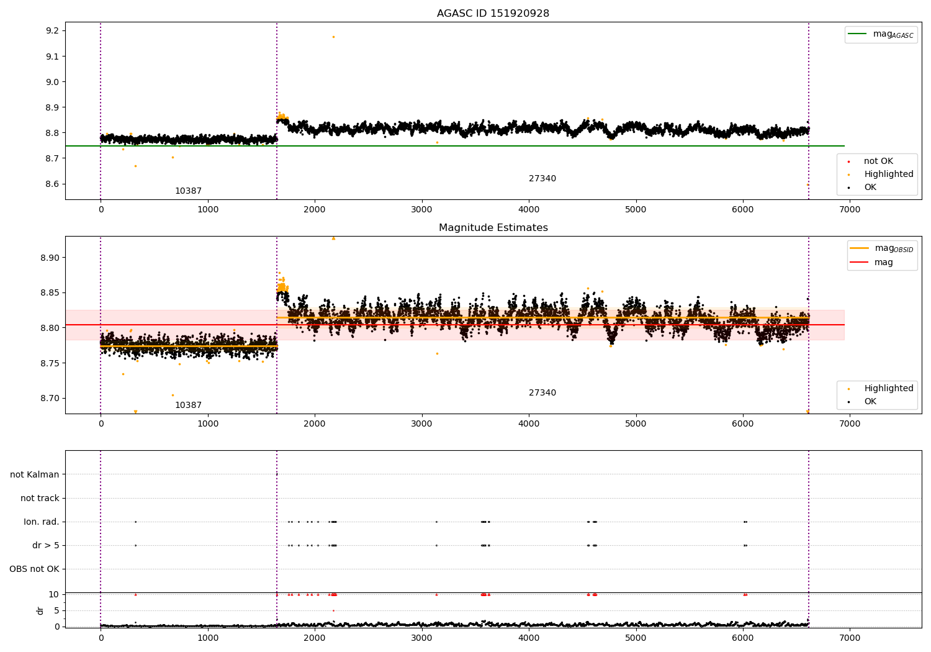Screen dimensions: 931x652
Task: Pick "Highlighted" legend entry in Magnitude Estimates plot
Action: [x=889, y=389]
